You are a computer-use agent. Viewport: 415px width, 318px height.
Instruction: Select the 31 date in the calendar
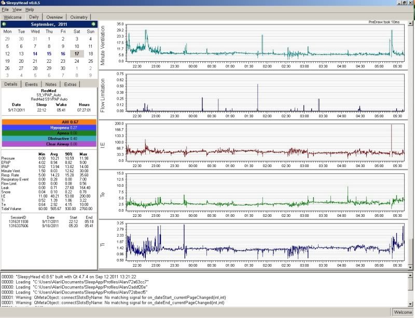[35, 39]
